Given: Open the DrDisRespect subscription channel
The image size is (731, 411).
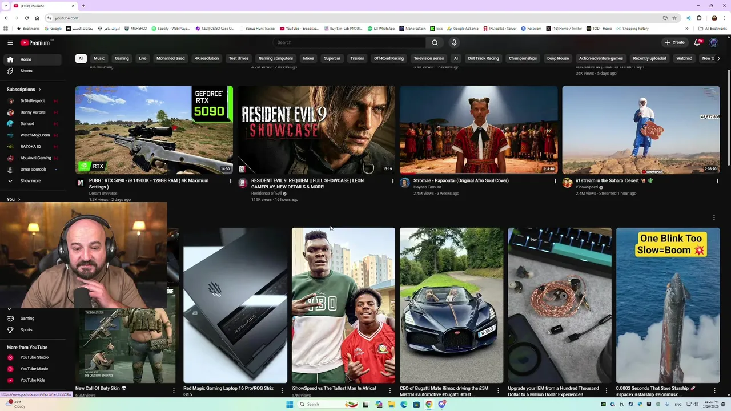Looking at the screenshot, I should click(x=33, y=100).
